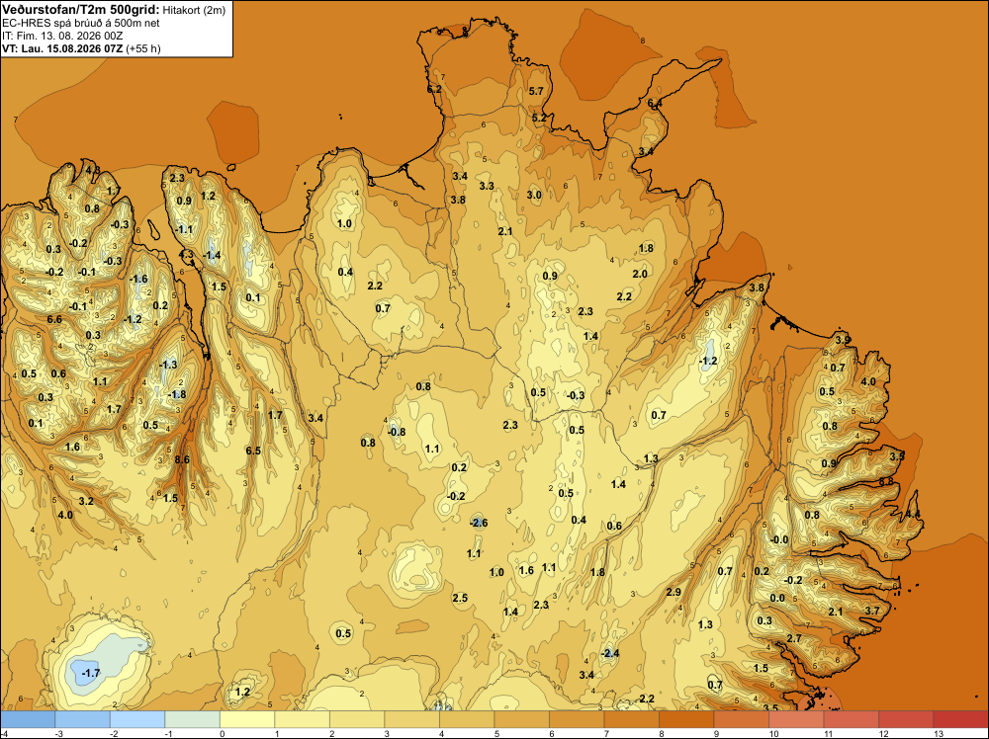Click the '6.4' temperature value

coord(655,104)
